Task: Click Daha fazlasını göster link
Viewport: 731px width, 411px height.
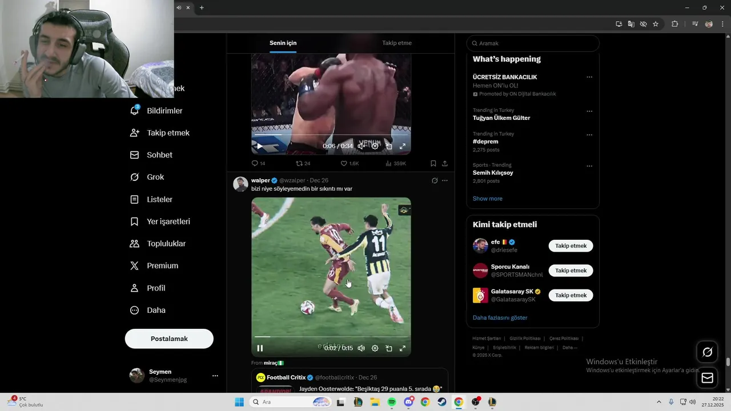Action: (x=500, y=317)
